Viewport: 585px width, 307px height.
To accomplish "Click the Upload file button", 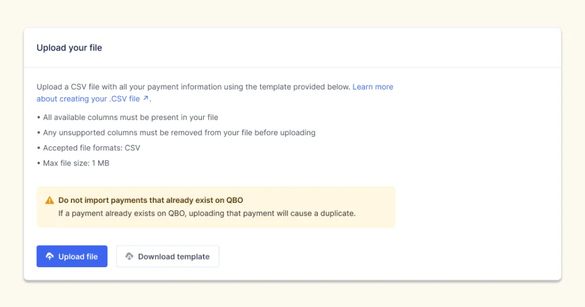I will tap(72, 256).
